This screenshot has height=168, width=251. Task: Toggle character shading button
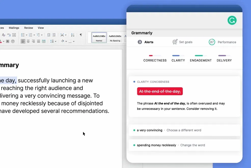pyautogui.click(x=8, y=41)
